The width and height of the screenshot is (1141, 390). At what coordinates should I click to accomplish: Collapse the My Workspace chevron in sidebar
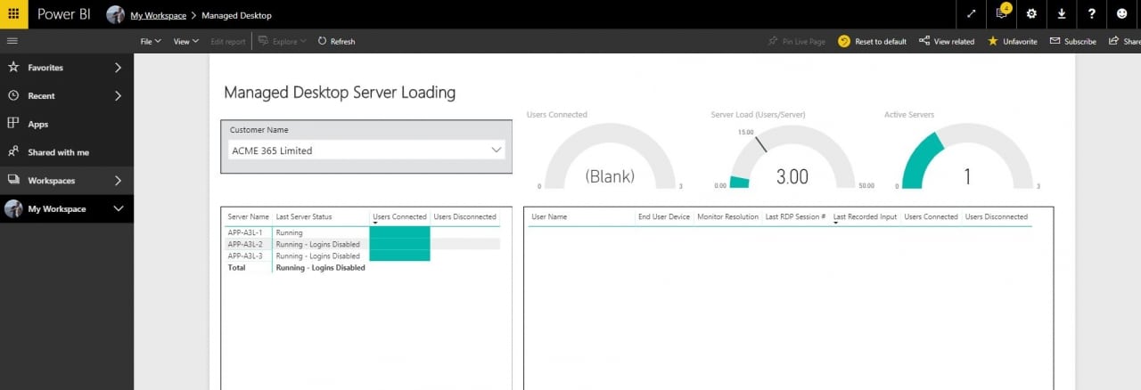coord(119,209)
